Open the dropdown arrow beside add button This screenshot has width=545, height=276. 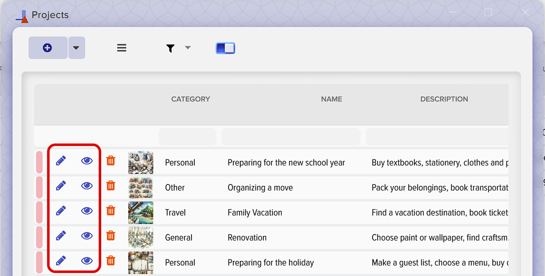click(x=77, y=48)
